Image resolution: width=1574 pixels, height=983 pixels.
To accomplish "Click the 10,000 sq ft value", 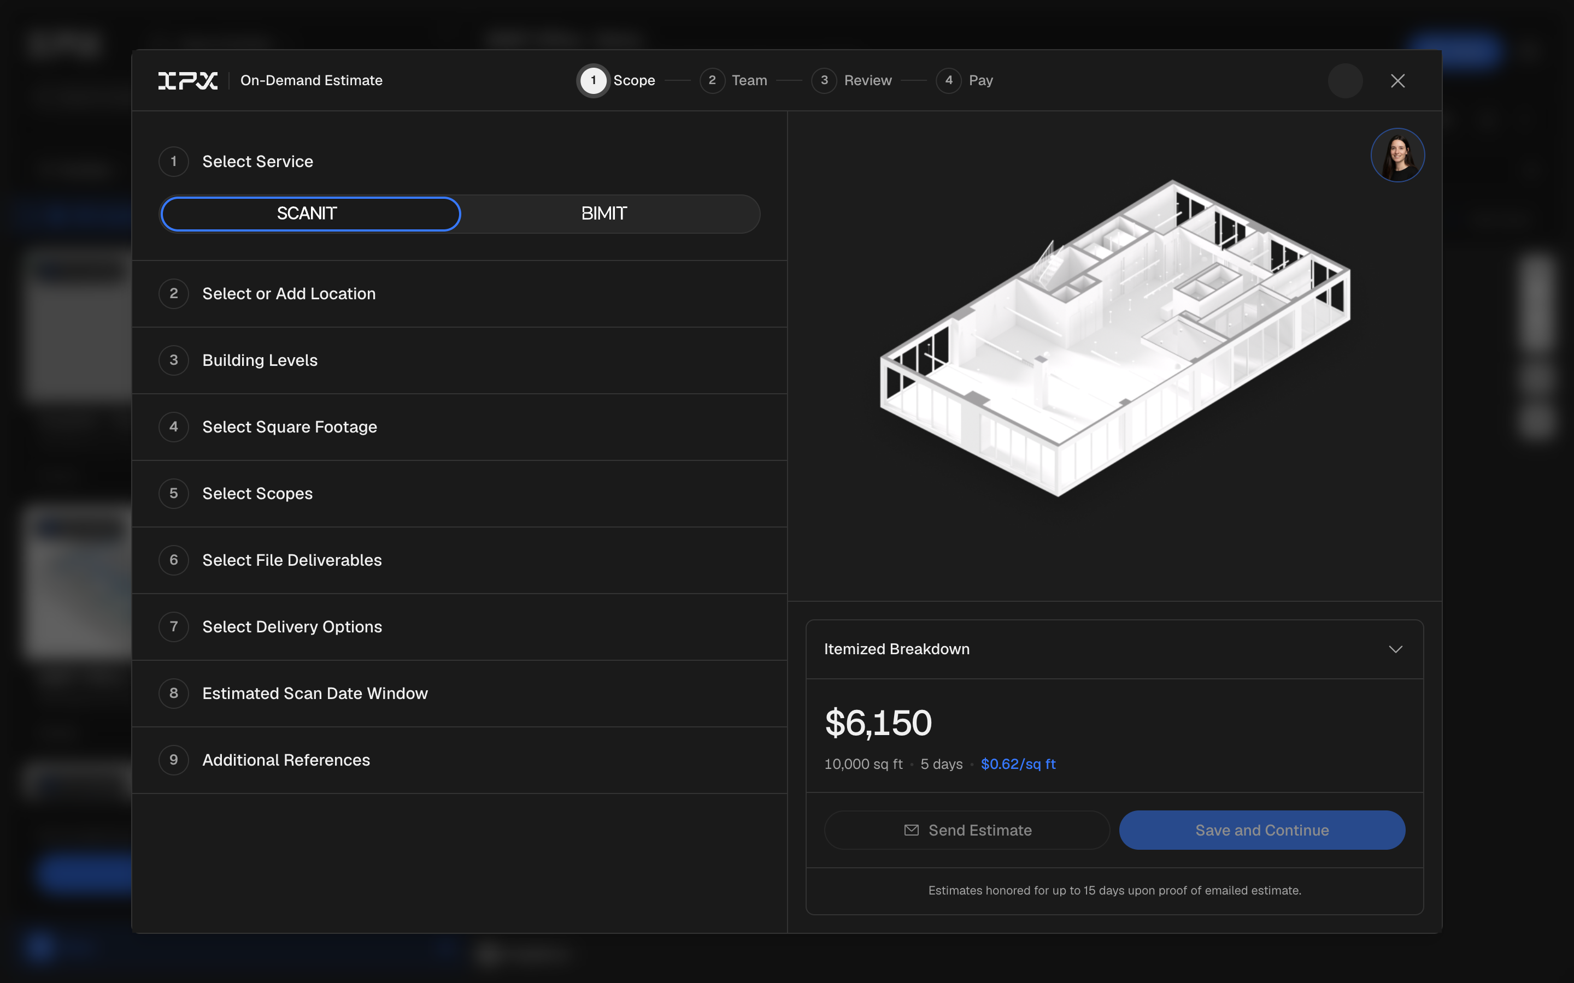I will tap(863, 765).
